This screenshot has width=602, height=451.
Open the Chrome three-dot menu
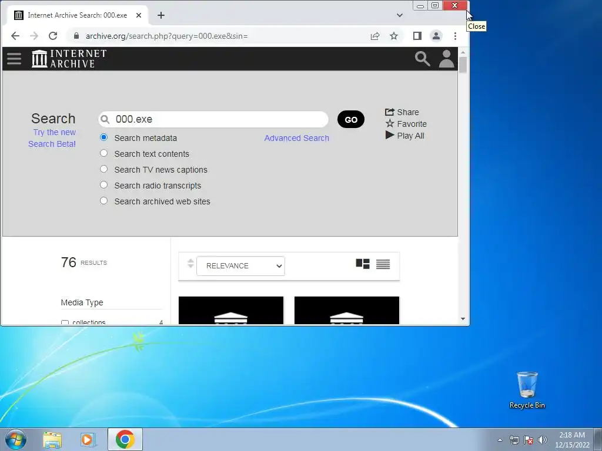456,36
